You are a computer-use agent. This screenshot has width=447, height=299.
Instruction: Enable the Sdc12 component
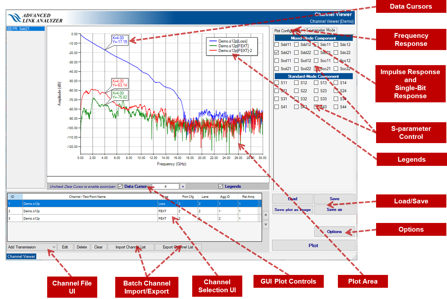click(336, 45)
